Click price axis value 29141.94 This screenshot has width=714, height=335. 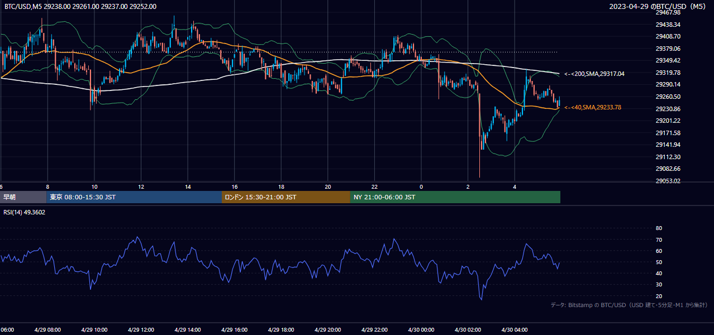point(668,145)
